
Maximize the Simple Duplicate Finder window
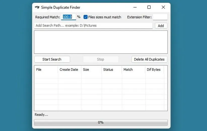point(149,7)
